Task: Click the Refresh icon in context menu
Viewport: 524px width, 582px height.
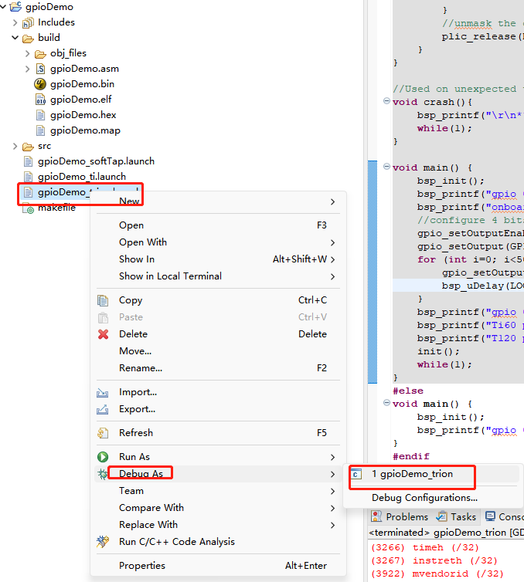Action: 103,433
